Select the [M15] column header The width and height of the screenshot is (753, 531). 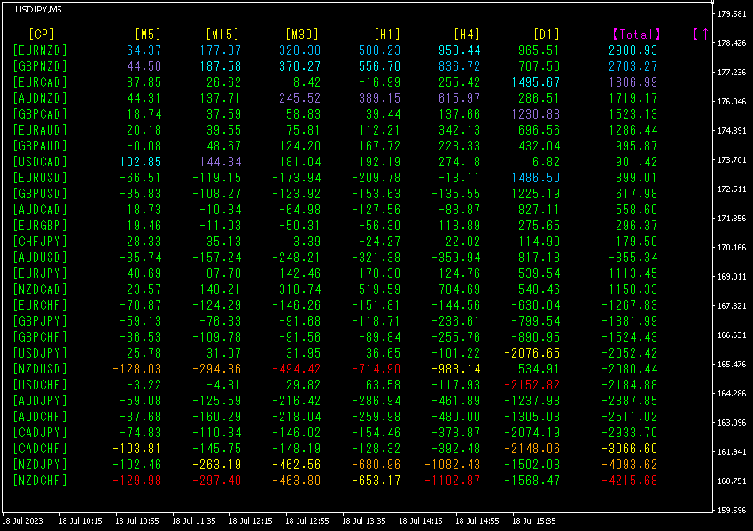pyautogui.click(x=222, y=34)
